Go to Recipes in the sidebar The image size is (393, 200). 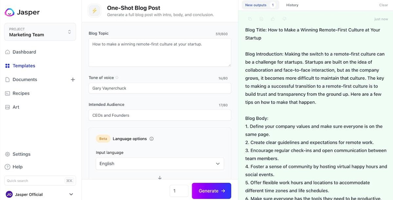click(x=21, y=93)
